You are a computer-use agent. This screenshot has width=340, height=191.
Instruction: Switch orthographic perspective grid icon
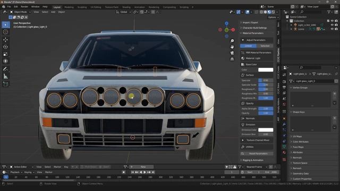coord(232,59)
